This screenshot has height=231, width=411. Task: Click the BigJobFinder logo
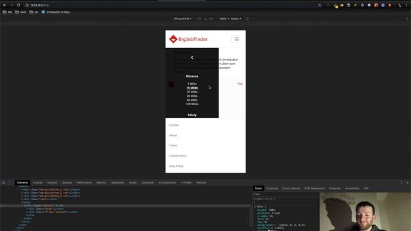(188, 39)
